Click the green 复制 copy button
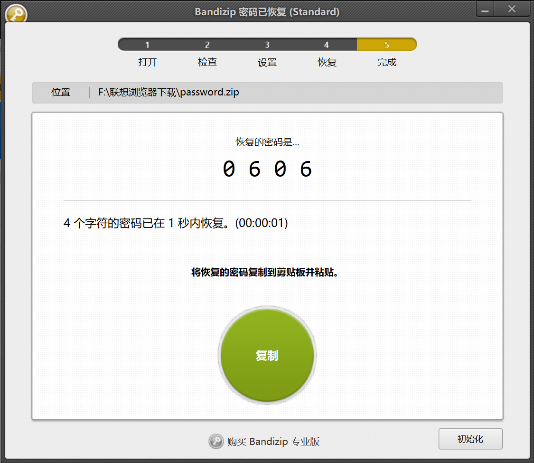The height and width of the screenshot is (463, 534). [267, 355]
